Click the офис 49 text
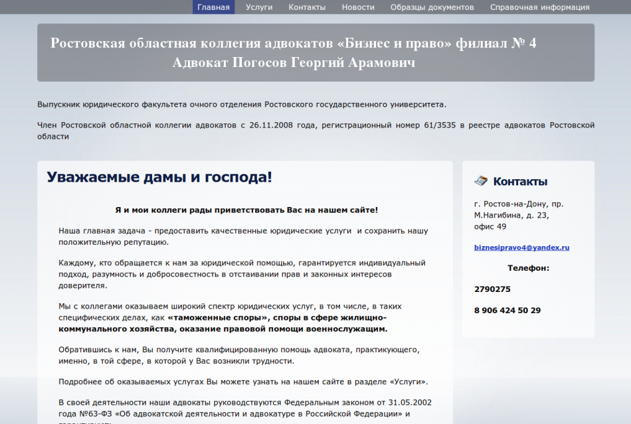 (490, 227)
